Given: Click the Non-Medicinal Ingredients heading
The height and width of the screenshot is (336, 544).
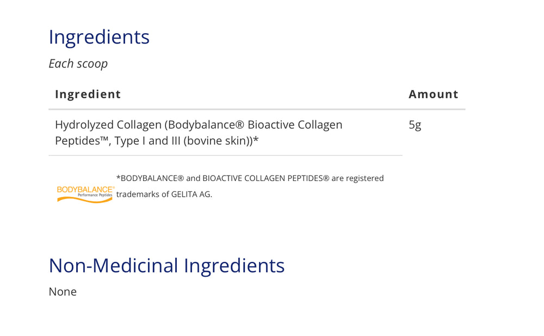Looking at the screenshot, I should click(x=166, y=266).
